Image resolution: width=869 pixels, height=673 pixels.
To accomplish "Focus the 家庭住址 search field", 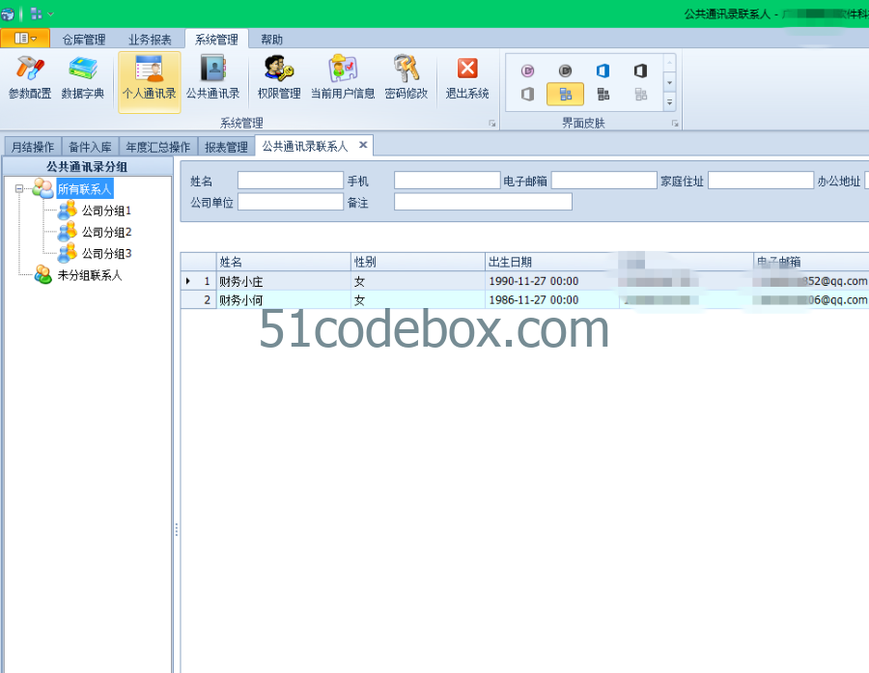I will (761, 181).
